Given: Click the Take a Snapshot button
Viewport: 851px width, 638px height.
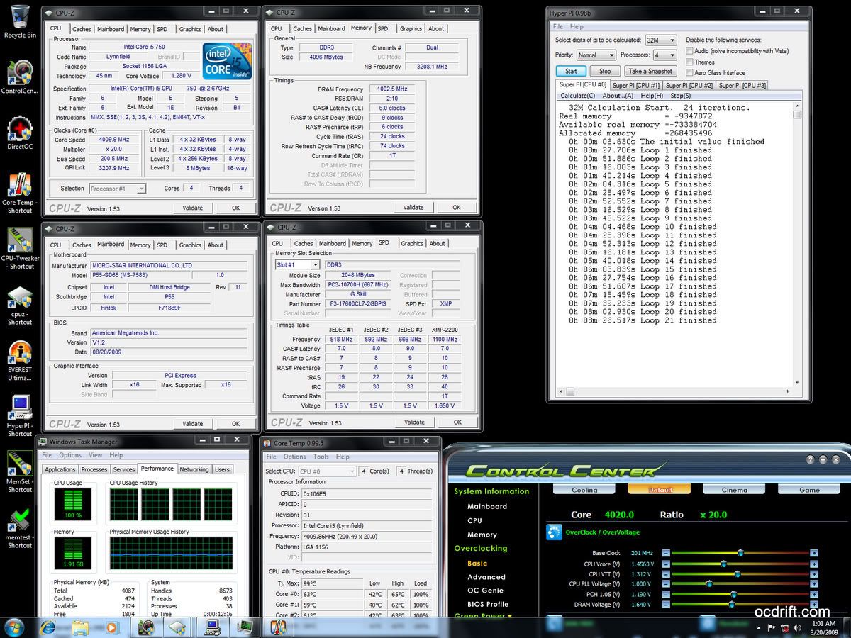Looking at the screenshot, I should 650,71.
